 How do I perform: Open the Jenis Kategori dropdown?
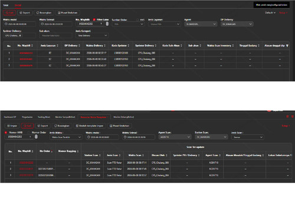pyautogui.click(x=92, y=35)
